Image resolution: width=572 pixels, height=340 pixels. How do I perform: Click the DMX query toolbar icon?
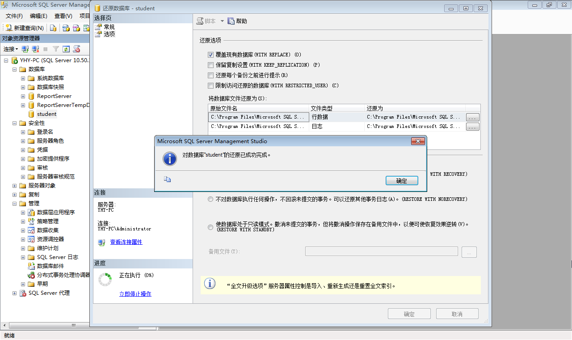[76, 28]
